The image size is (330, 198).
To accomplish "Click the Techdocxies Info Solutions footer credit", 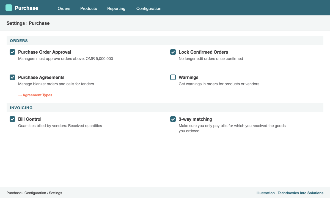I will coord(301,193).
